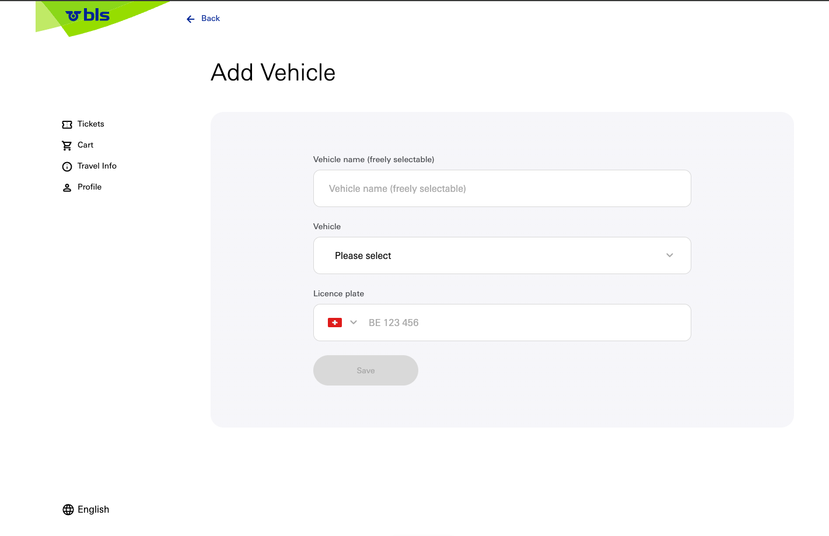This screenshot has height=536, width=829.
Task: Click the Back link
Action: [210, 18]
